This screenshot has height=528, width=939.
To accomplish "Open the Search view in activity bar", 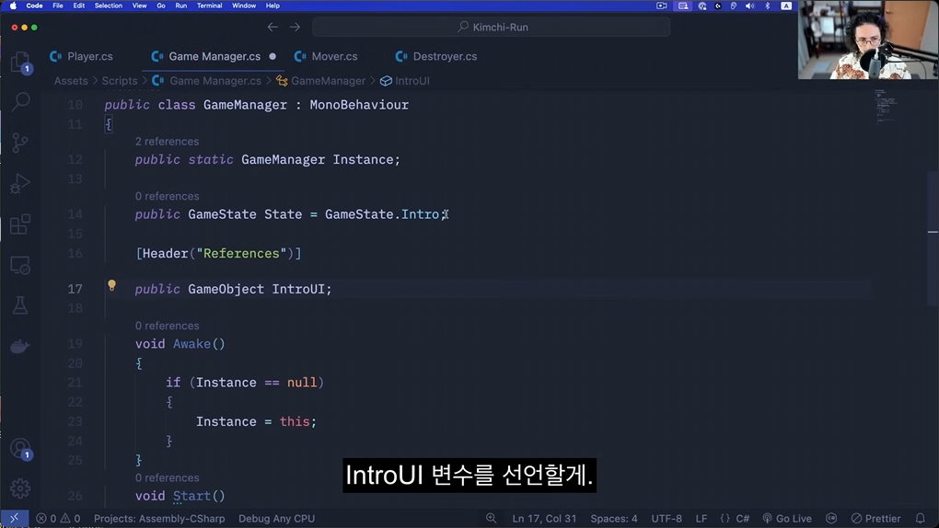I will point(19,102).
